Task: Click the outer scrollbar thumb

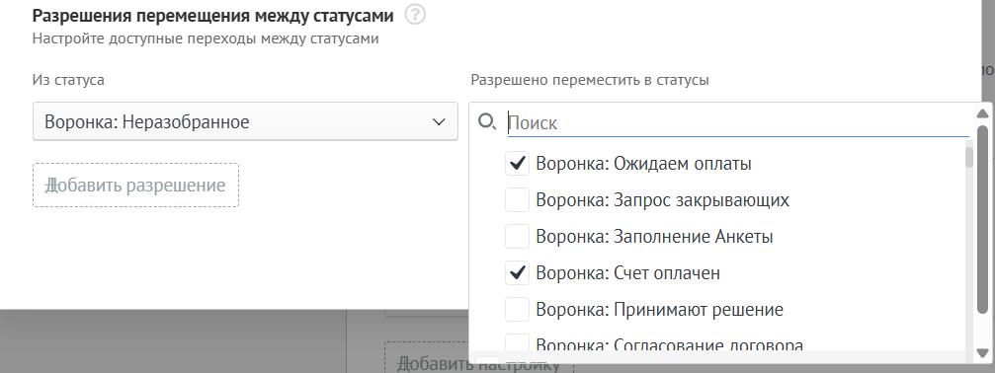Action: [x=982, y=219]
